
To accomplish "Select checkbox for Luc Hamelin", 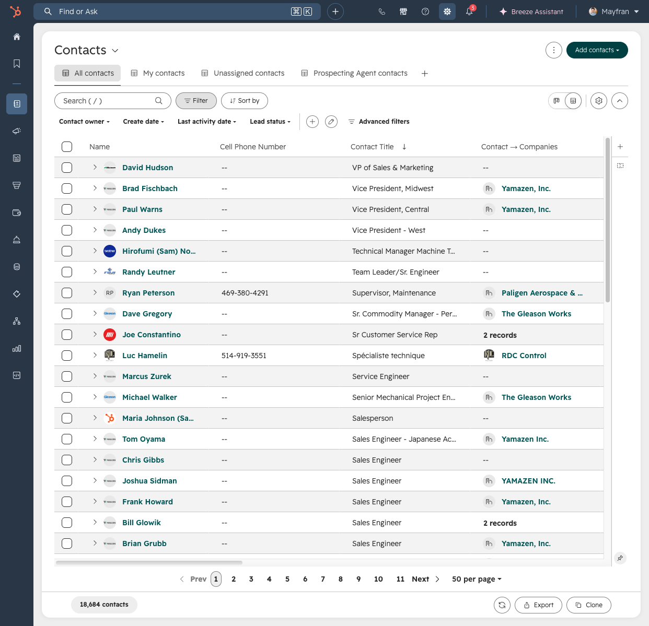I will [67, 356].
